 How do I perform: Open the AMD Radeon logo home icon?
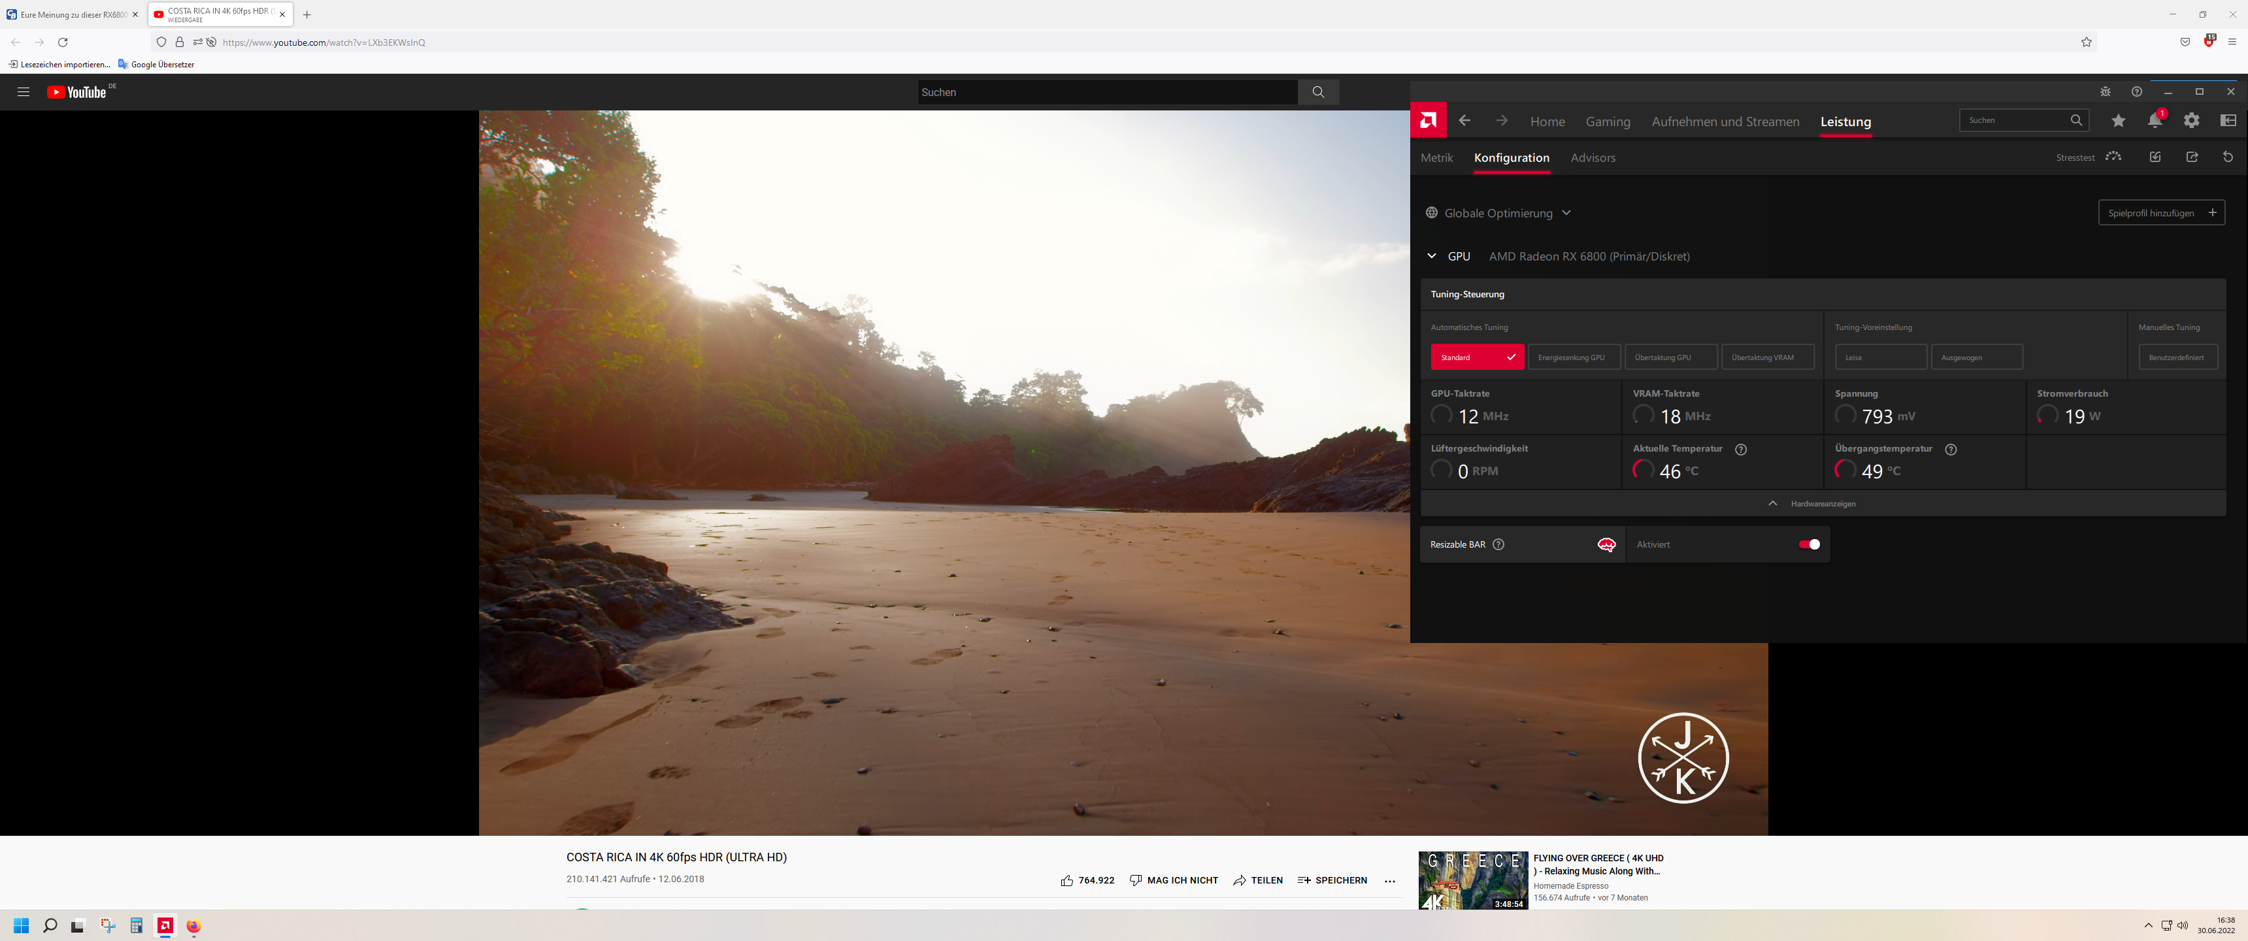point(1428,120)
